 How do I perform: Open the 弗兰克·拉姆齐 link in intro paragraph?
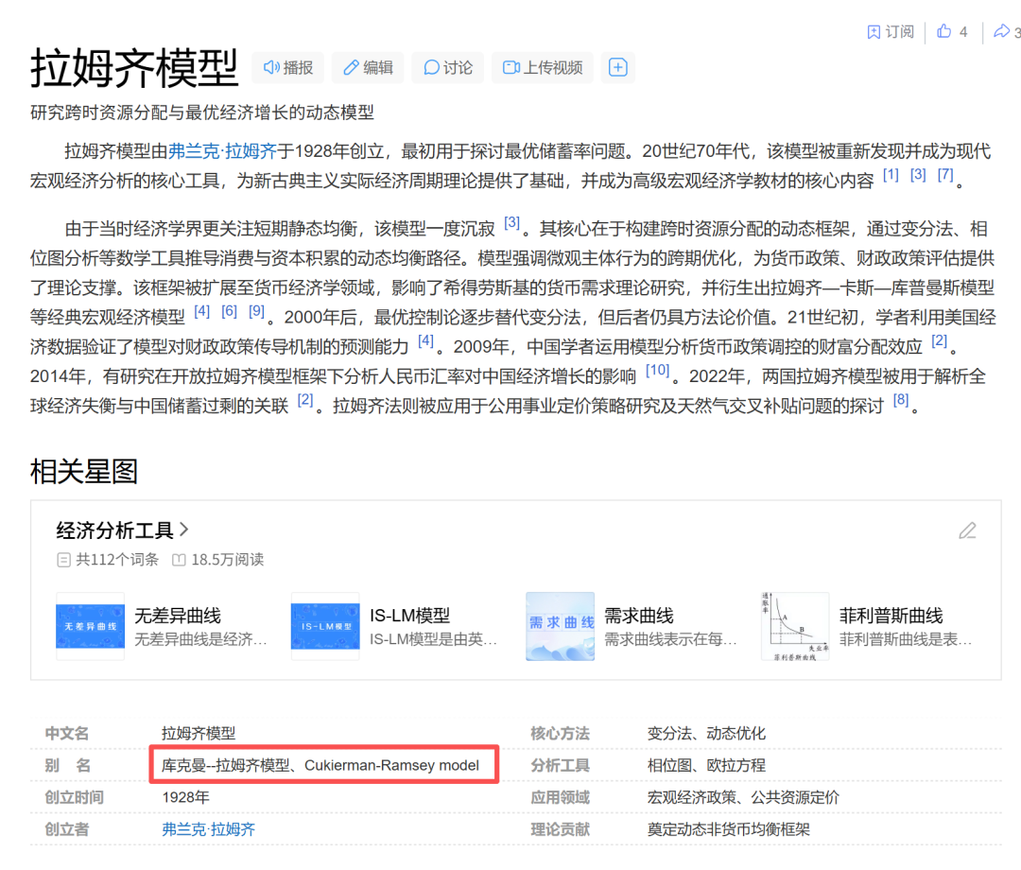pyautogui.click(x=223, y=151)
